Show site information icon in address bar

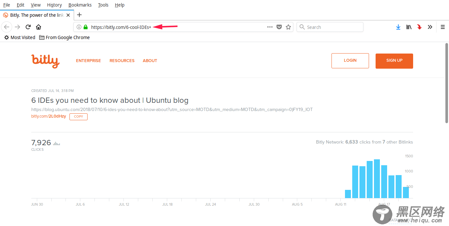(79, 27)
